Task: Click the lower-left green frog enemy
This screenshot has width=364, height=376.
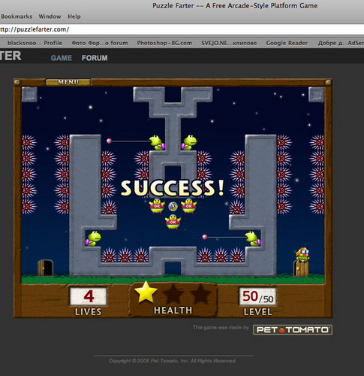Action: coord(93,238)
